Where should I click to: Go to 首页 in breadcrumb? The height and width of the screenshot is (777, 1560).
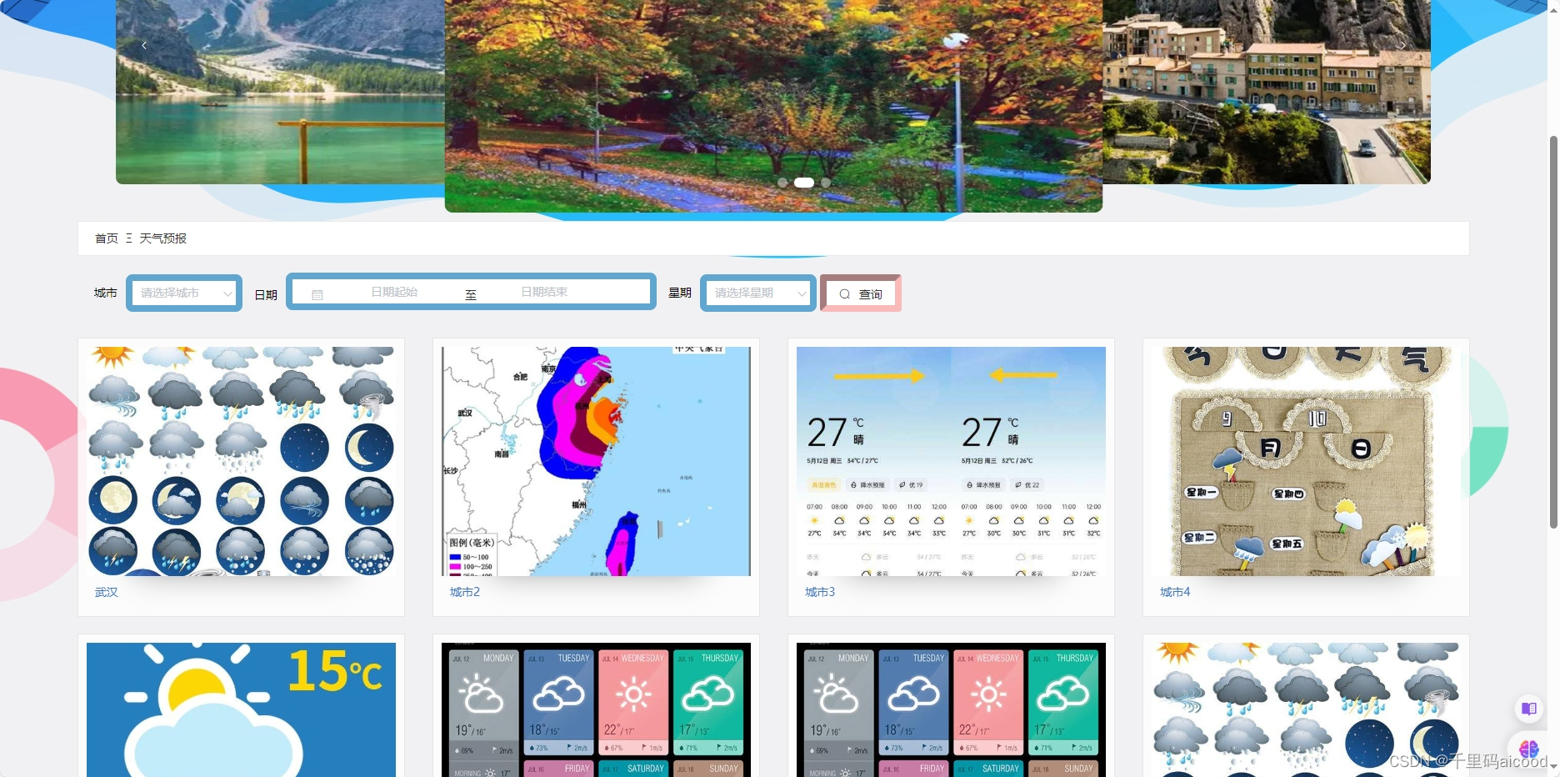click(x=107, y=238)
